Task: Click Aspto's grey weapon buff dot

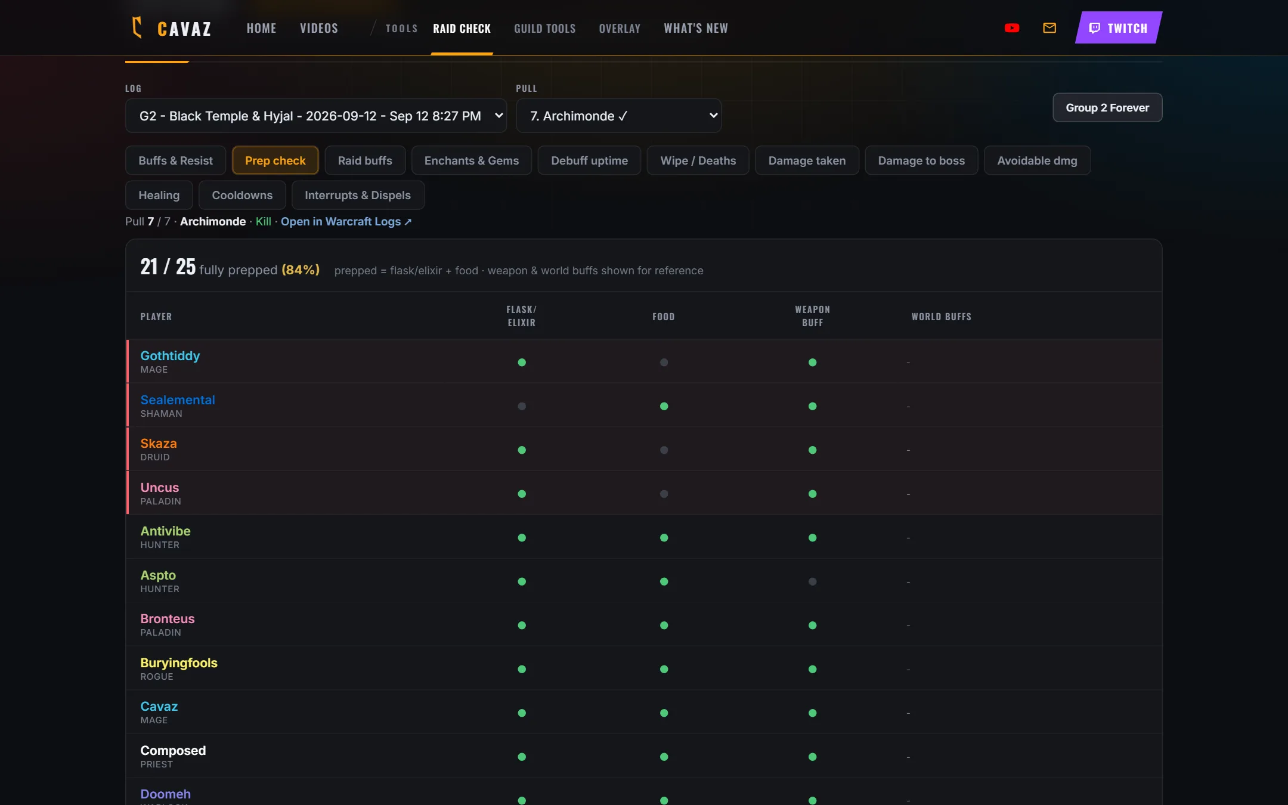Action: [812, 581]
